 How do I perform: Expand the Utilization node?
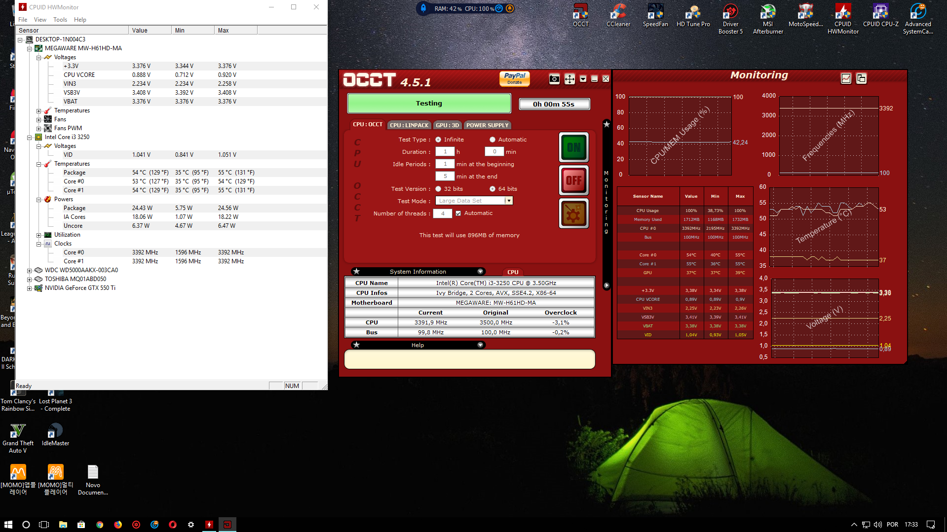(x=39, y=235)
